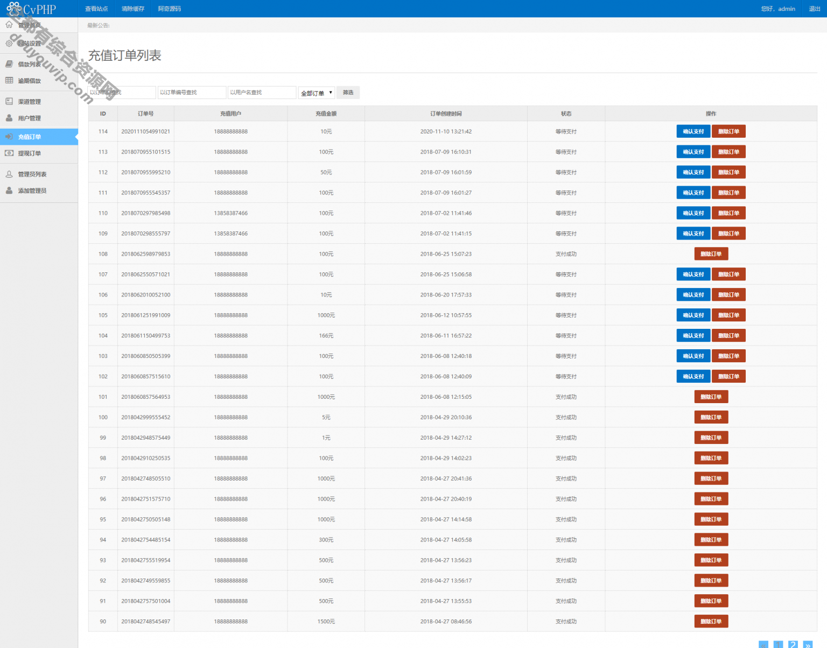Confirm payment for order ID 107

pyautogui.click(x=693, y=274)
